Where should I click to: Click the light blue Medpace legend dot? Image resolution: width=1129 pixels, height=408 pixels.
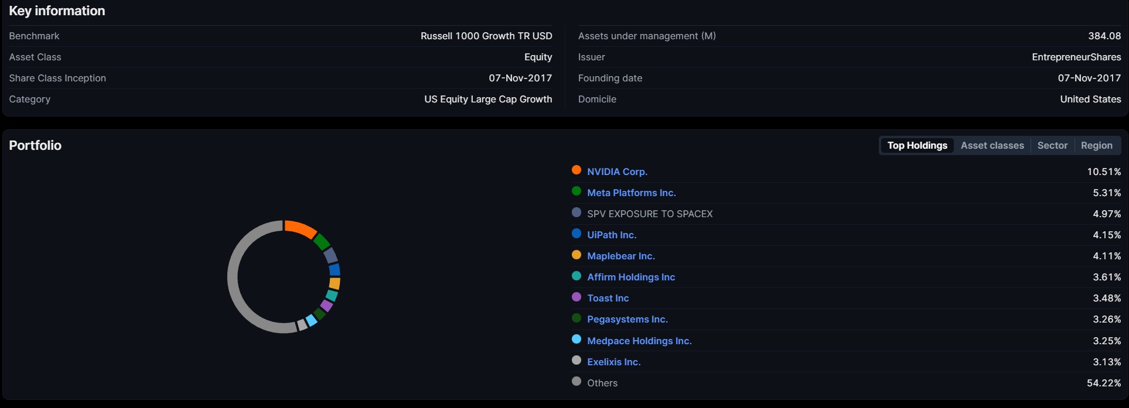click(x=577, y=339)
